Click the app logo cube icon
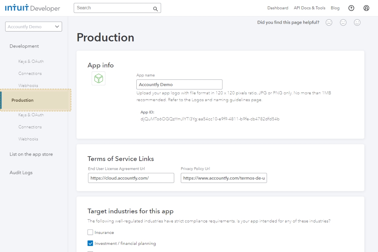This screenshot has height=252, width=378. point(98,79)
